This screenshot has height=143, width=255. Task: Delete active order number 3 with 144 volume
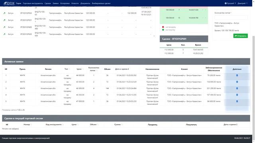[x=237, y=88]
